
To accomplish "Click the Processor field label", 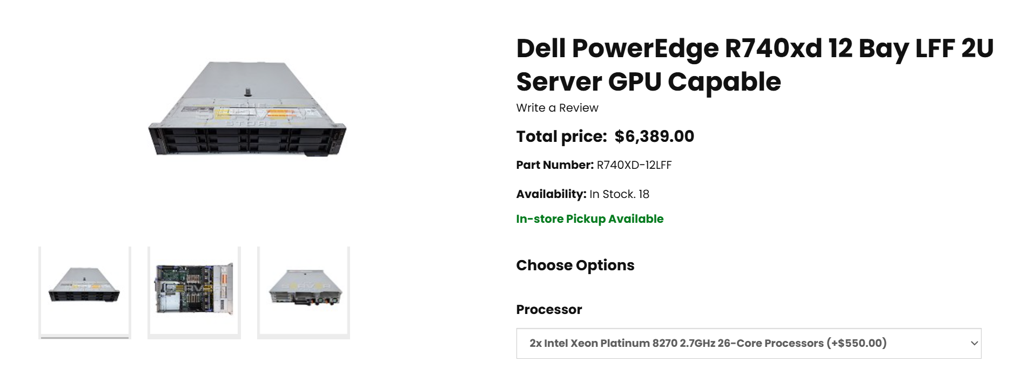I will [x=549, y=310].
